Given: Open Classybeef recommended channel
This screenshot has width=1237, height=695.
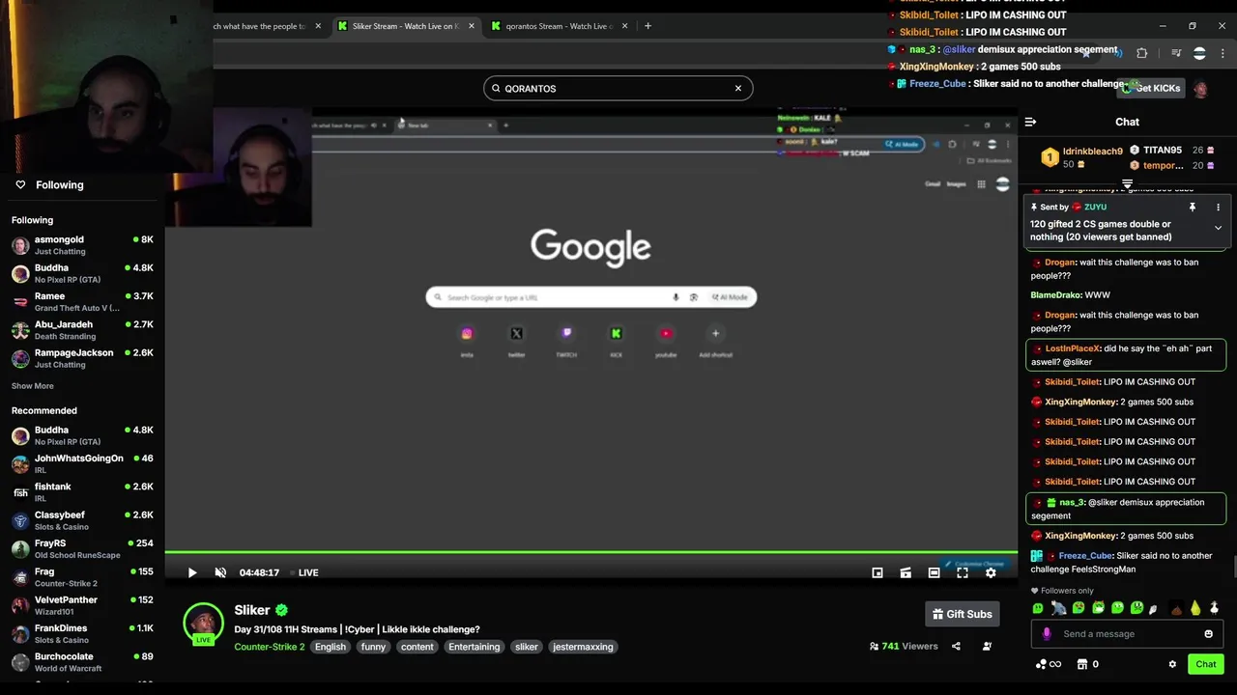Looking at the screenshot, I should (x=82, y=520).
